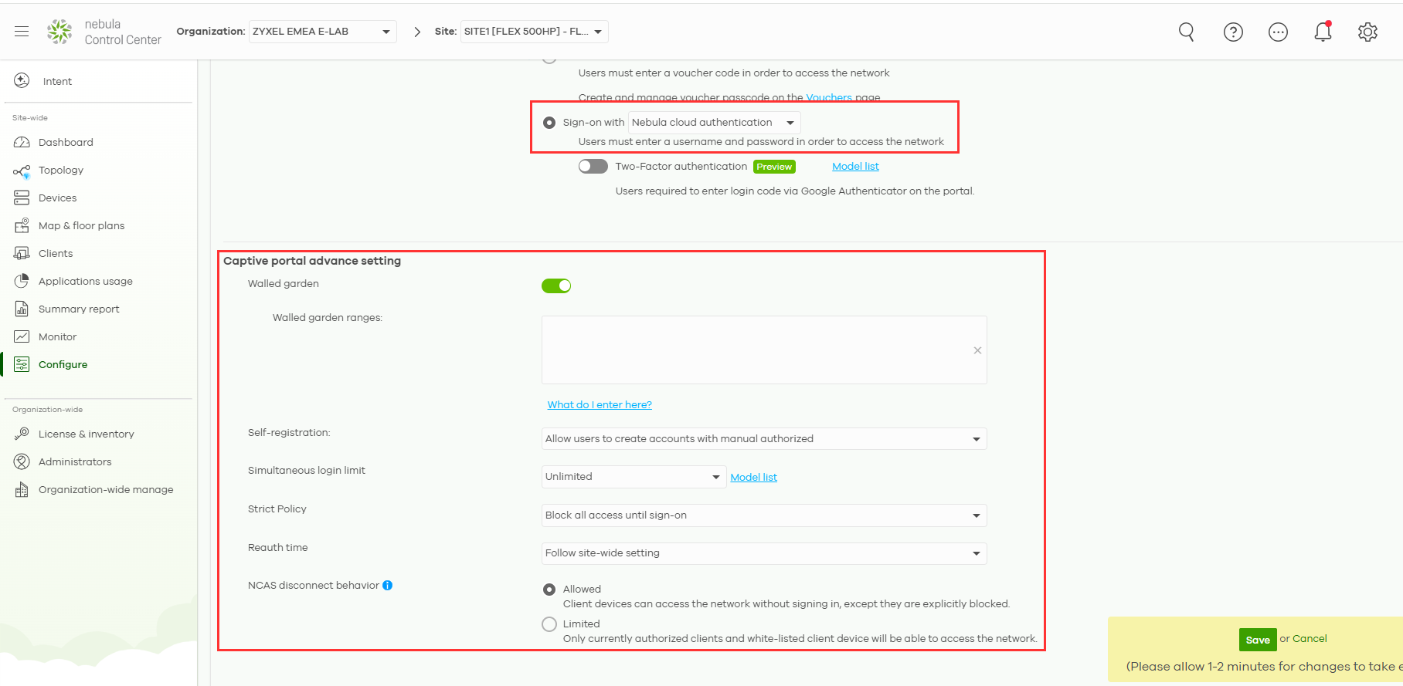Clear the Walled garden ranges field

[977, 350]
